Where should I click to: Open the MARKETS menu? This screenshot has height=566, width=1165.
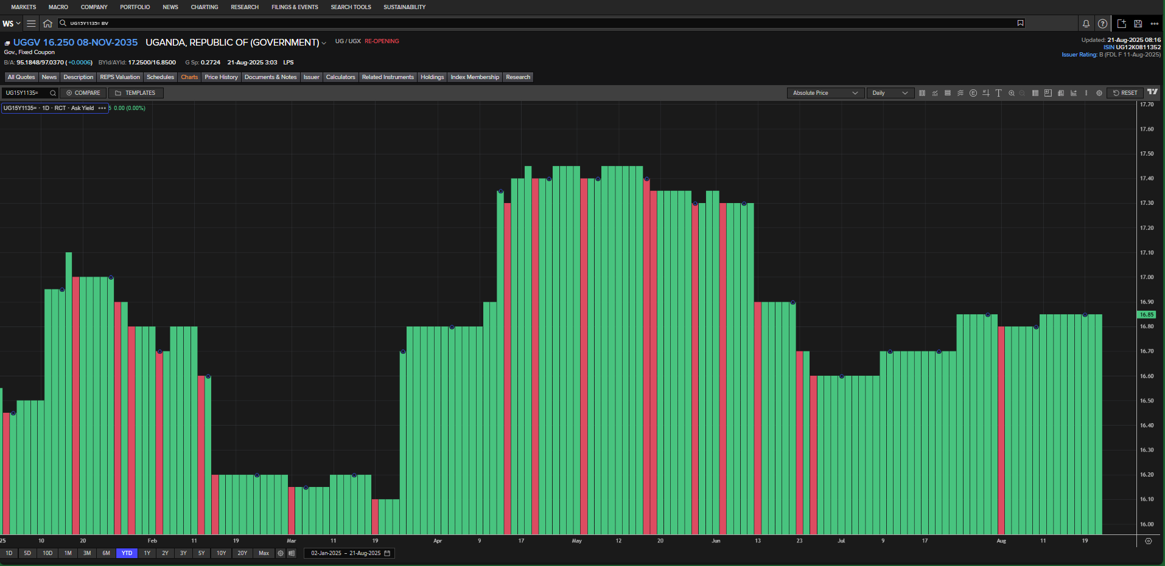tap(24, 7)
